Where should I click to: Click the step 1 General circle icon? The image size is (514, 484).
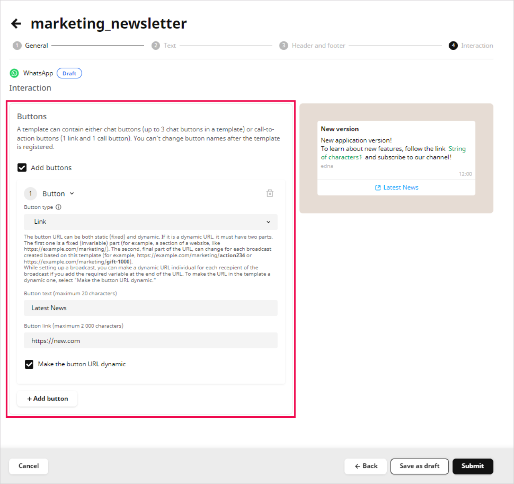click(17, 46)
